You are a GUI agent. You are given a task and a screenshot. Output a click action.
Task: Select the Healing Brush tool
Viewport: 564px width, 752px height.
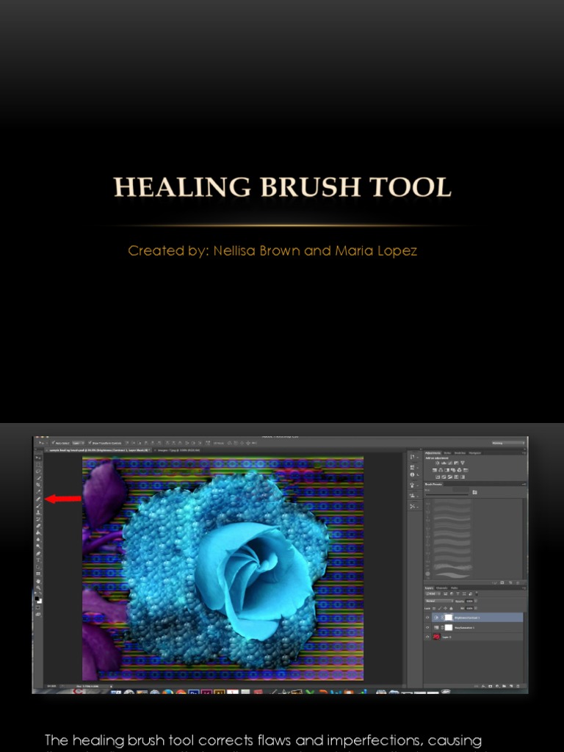coord(38,499)
